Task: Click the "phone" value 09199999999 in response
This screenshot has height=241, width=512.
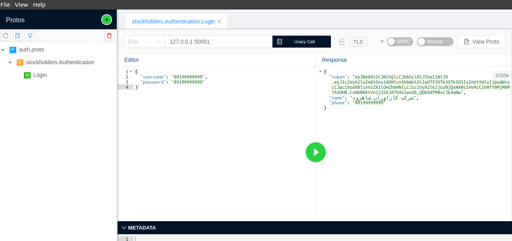Action: [x=369, y=103]
